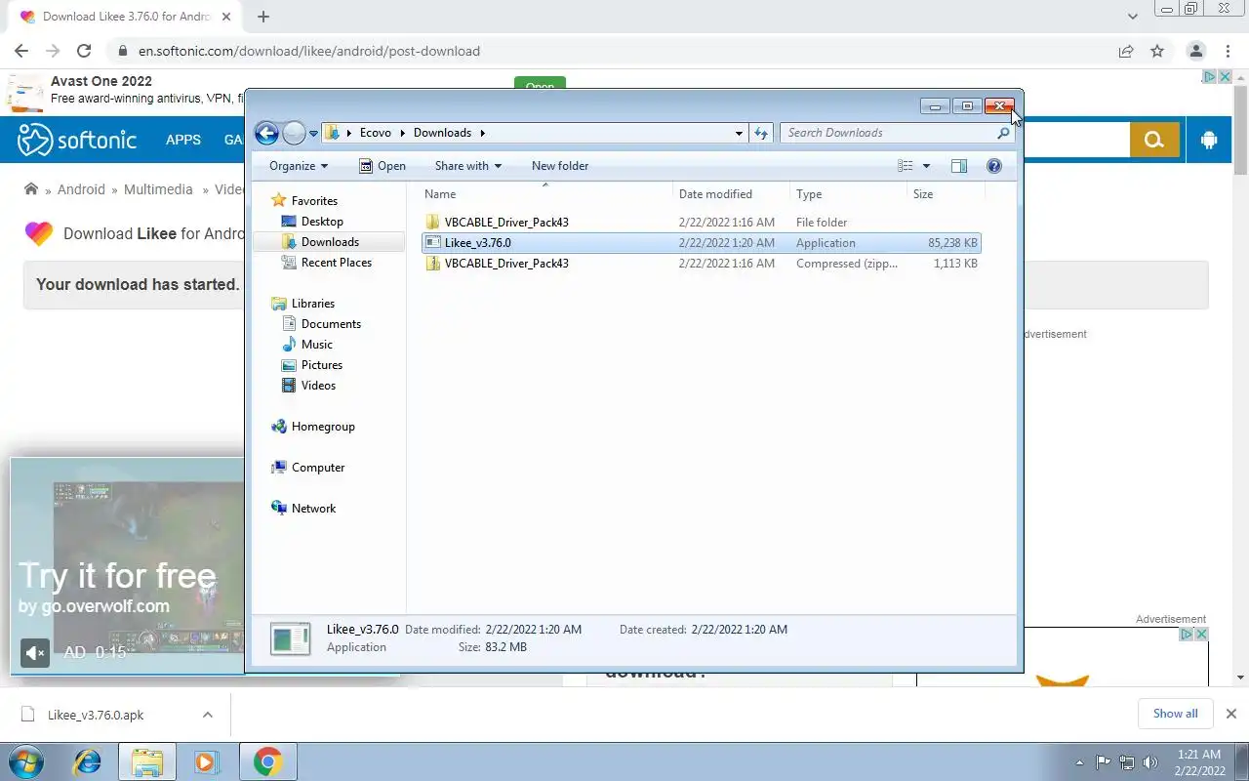This screenshot has height=781, width=1249.
Task: Open the view options dropdown arrow
Action: click(926, 166)
